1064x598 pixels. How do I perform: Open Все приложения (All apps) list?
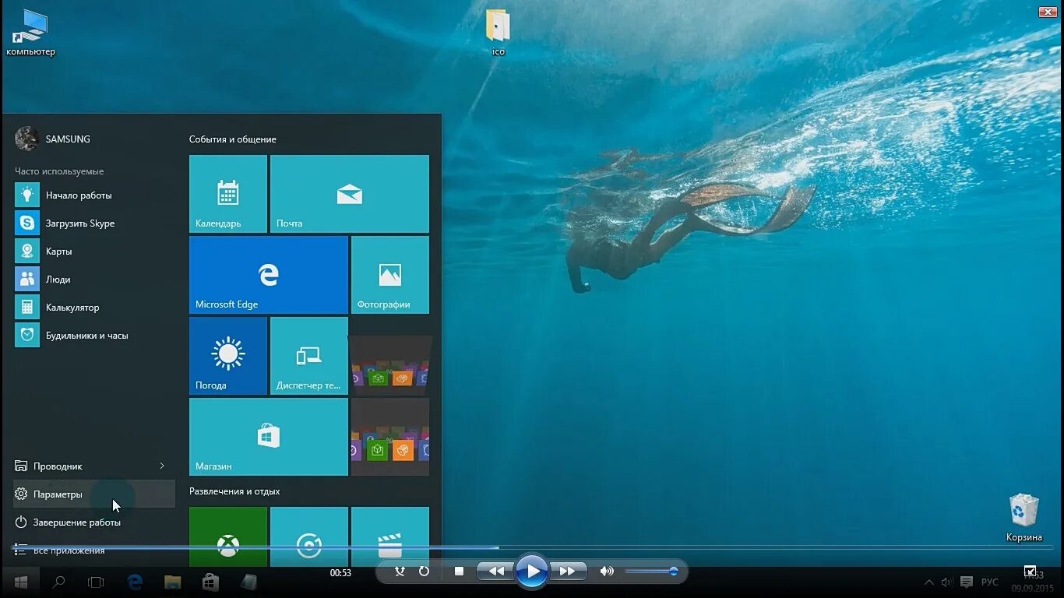tap(93, 551)
